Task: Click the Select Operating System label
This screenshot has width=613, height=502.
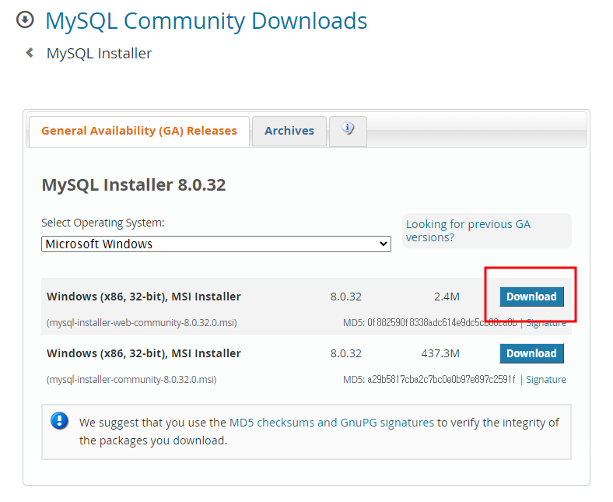Action: point(103,223)
